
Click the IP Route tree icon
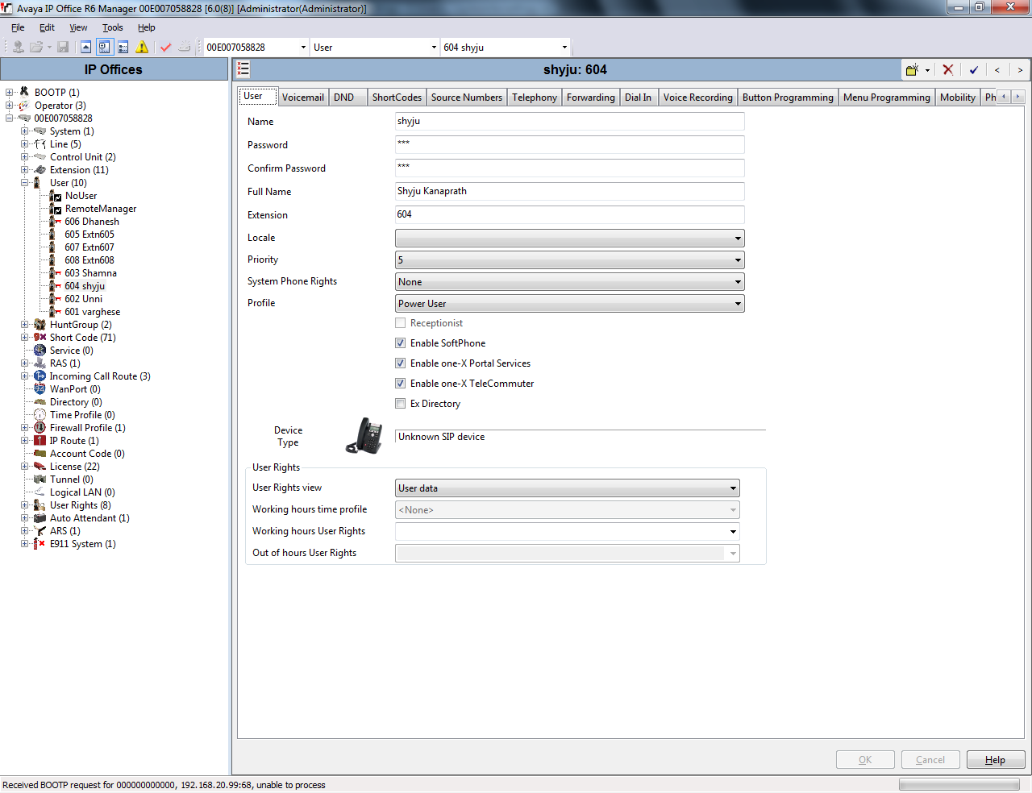coord(40,441)
